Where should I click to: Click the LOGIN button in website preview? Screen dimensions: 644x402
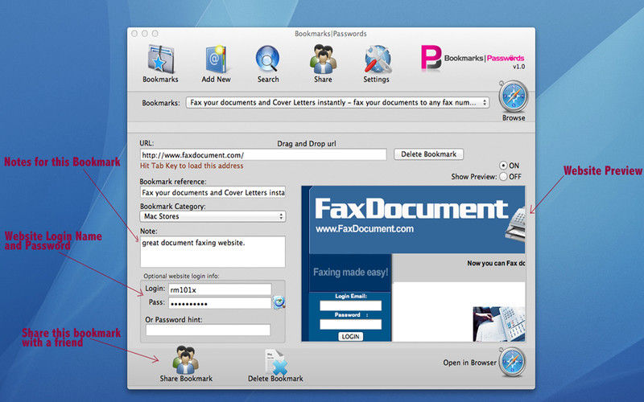click(x=350, y=336)
